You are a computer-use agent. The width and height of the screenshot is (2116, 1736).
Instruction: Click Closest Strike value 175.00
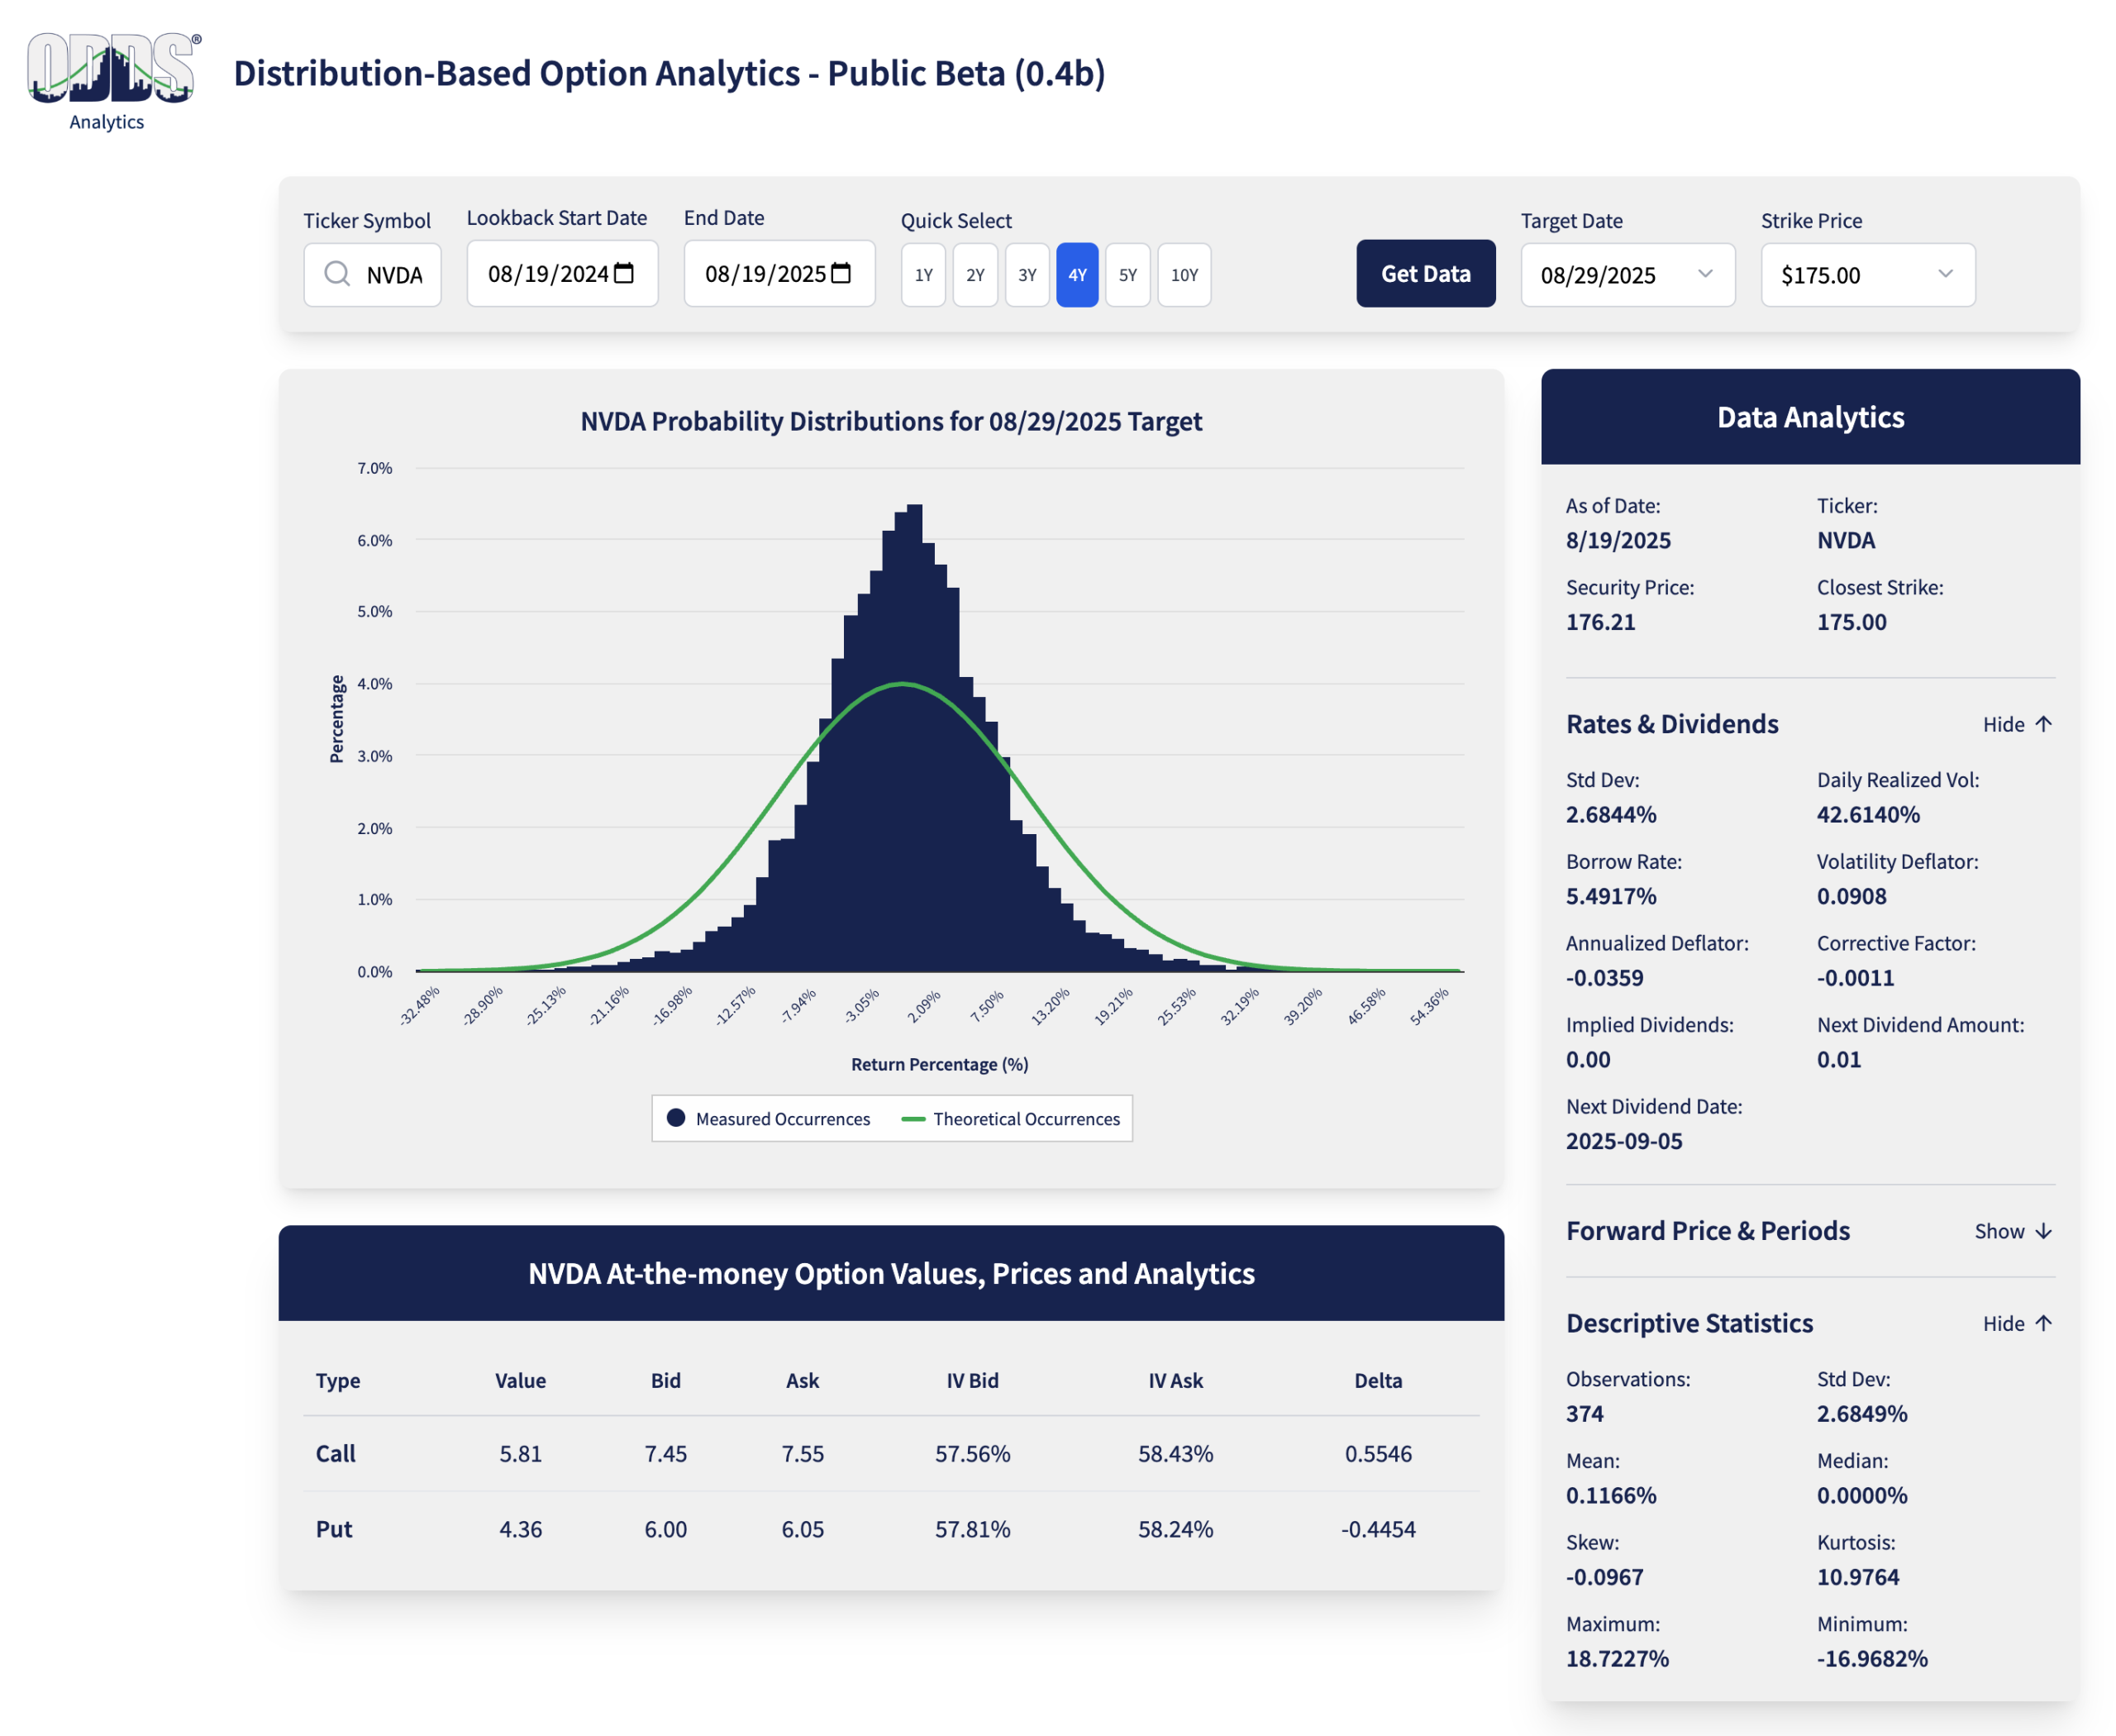(1851, 622)
